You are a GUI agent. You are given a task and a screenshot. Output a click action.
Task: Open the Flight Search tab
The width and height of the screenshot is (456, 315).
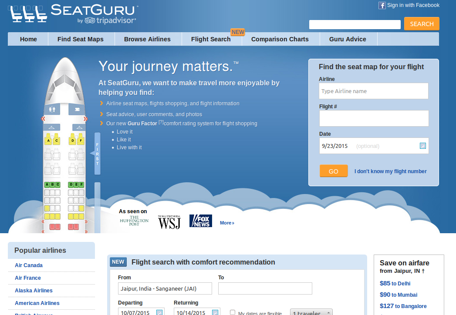pyautogui.click(x=211, y=39)
